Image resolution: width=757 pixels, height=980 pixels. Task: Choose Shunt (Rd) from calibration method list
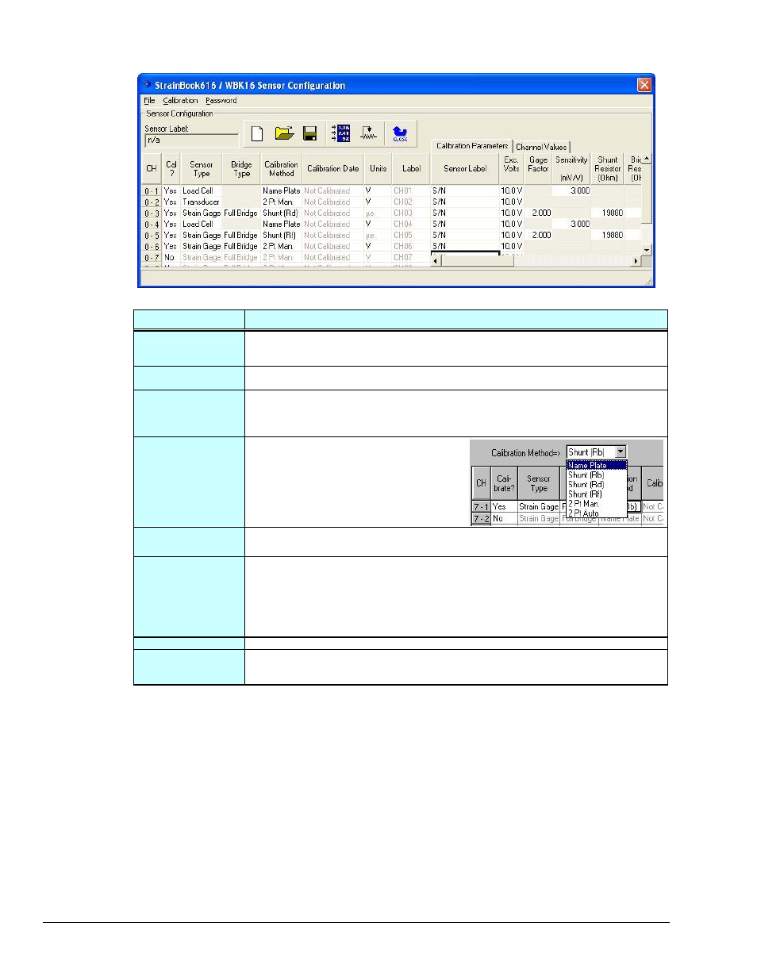pos(596,485)
